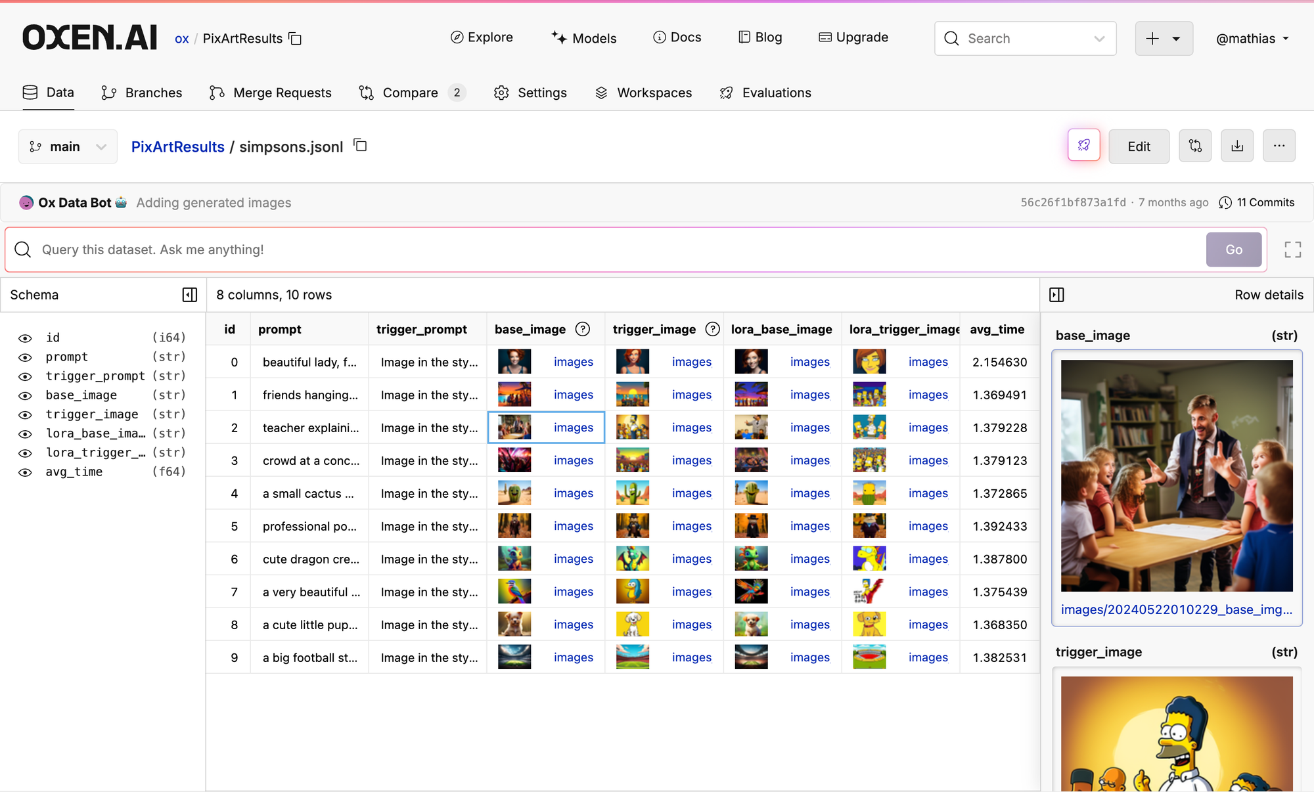Open the plus create-new dropdown
1314x792 pixels.
[1164, 39]
